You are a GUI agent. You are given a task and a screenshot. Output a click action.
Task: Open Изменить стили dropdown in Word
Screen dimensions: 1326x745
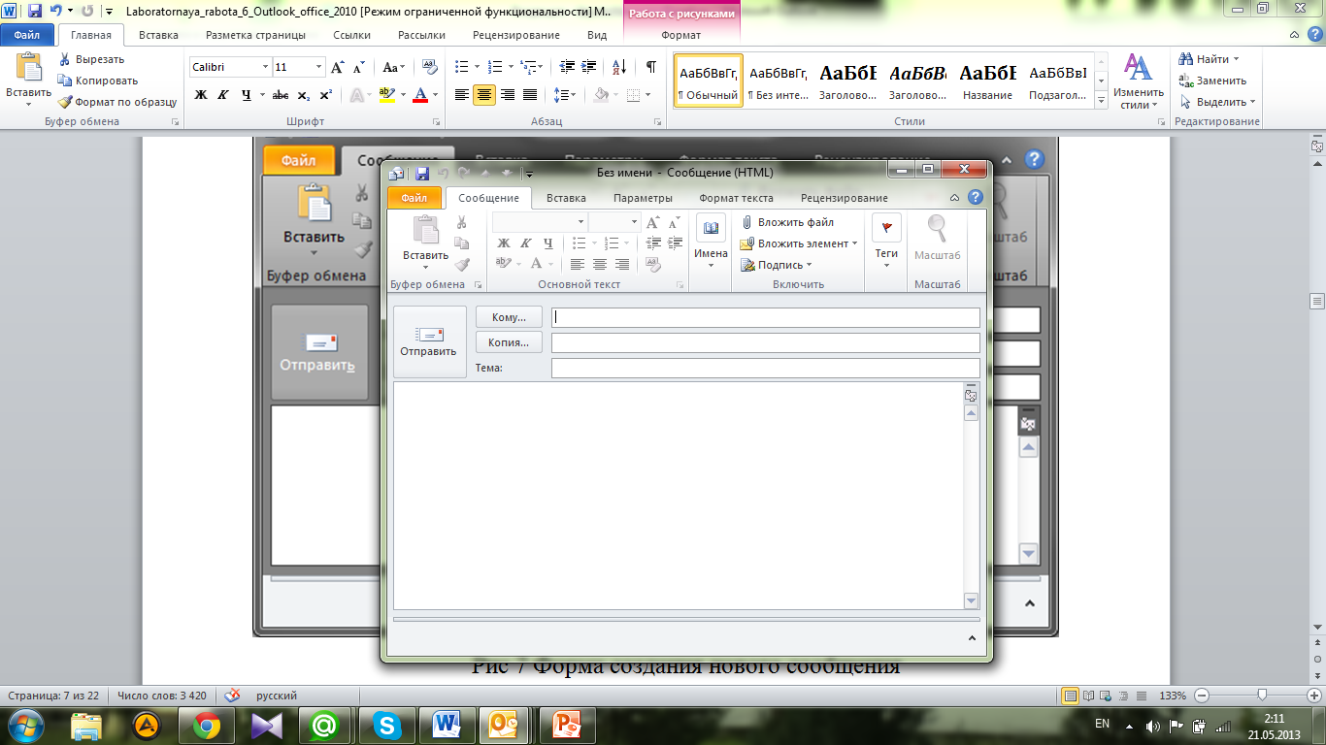1138,82
